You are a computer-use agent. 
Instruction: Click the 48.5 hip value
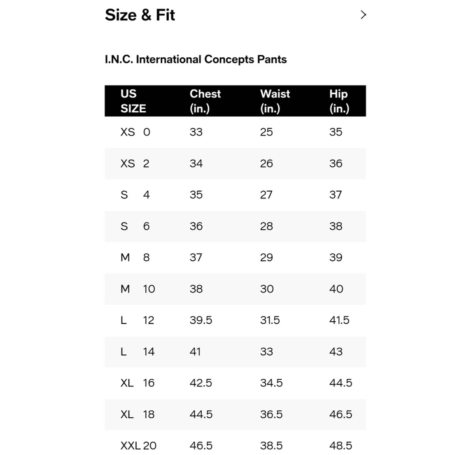pos(340,446)
